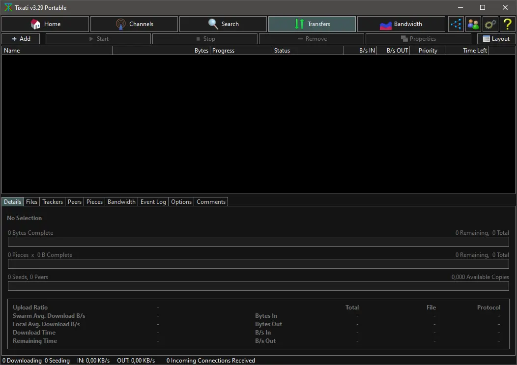517x365 pixels.
Task: Click the 'Protocol' column label
Action: (x=488, y=308)
